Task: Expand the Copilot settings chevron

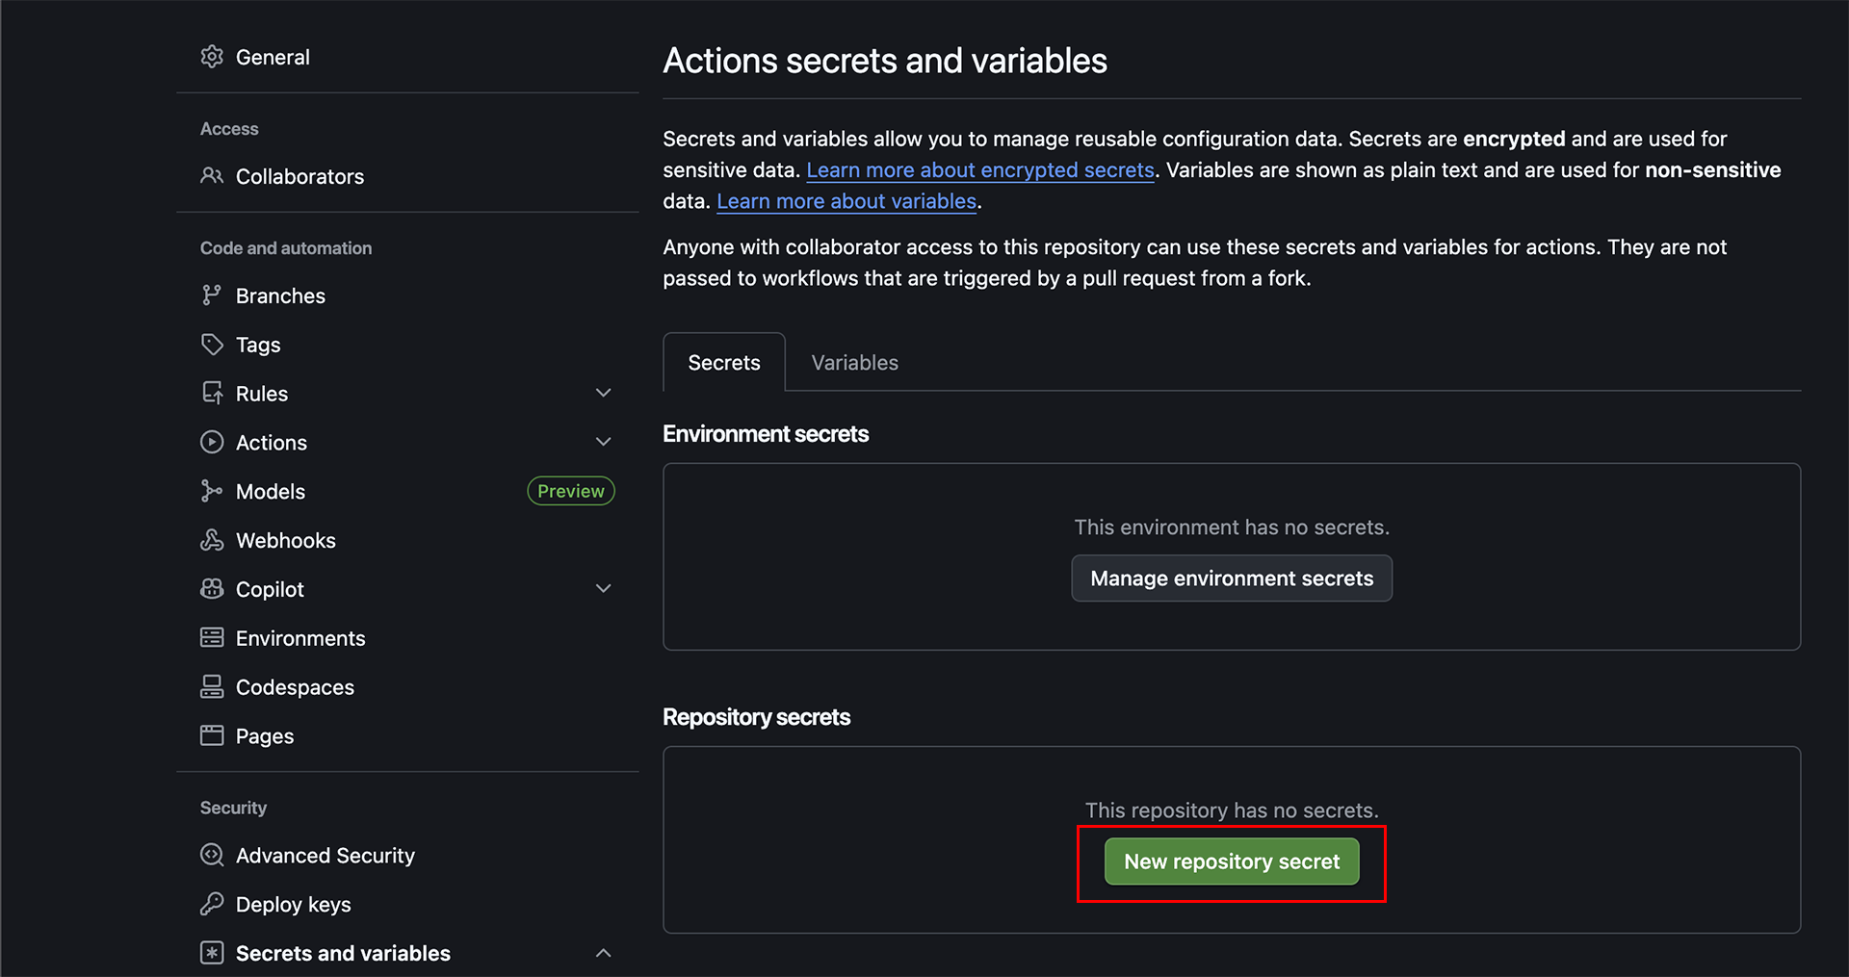Action: (604, 588)
